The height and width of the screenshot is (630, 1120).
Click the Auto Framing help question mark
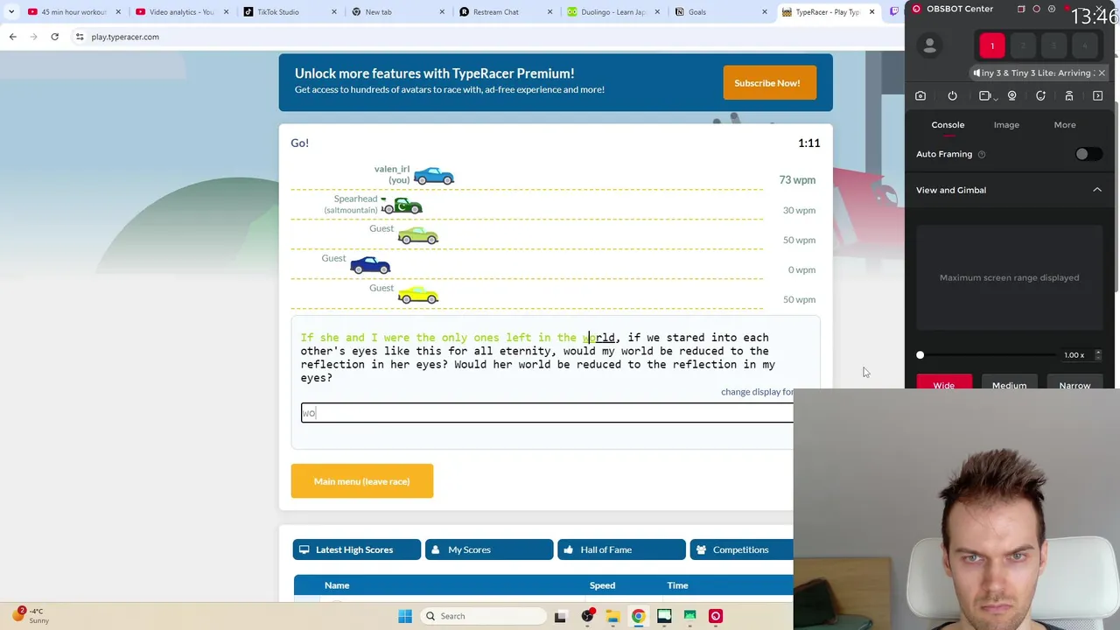coord(982,154)
